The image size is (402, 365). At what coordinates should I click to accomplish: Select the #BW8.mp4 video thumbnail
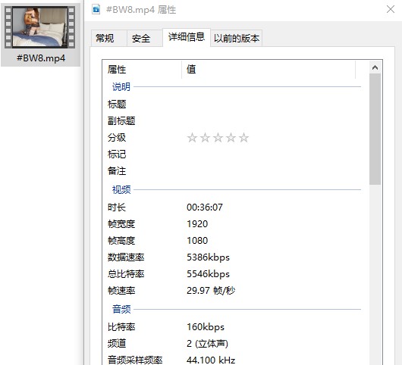click(x=40, y=27)
